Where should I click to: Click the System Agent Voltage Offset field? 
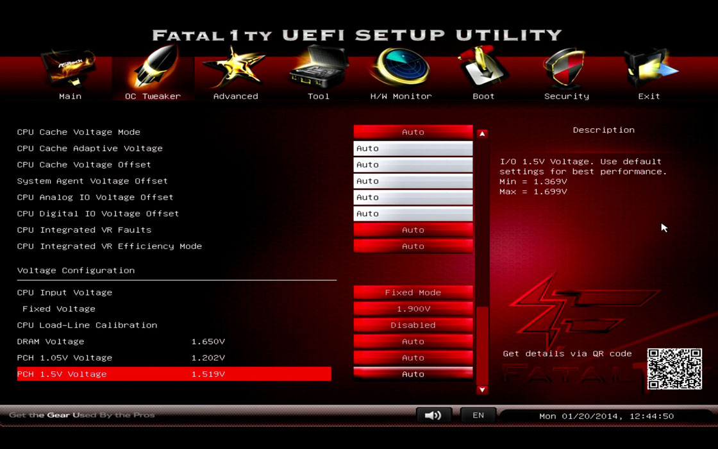tap(413, 182)
